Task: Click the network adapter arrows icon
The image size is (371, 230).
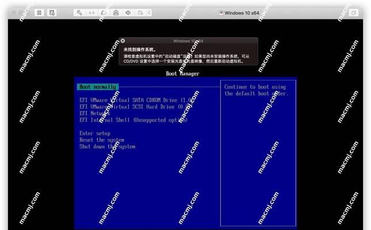Action: point(91,13)
